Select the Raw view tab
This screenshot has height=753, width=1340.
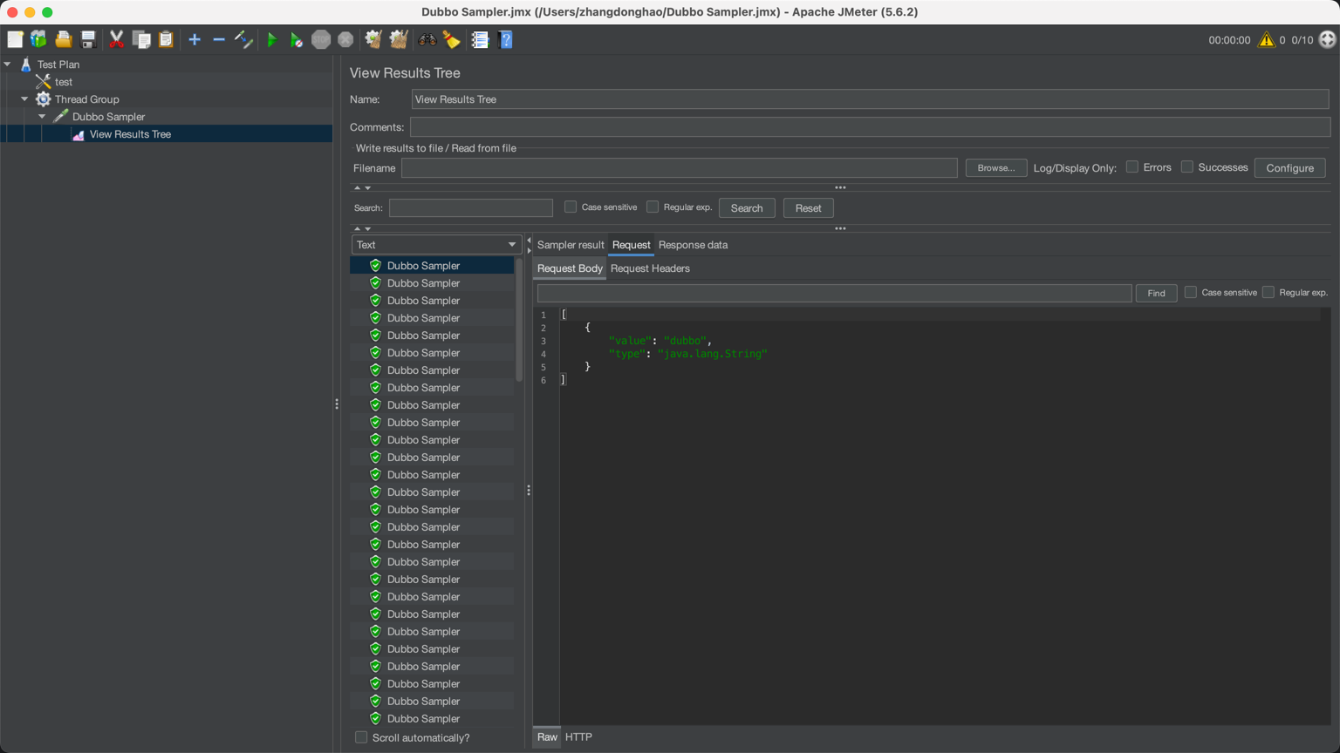coord(547,737)
